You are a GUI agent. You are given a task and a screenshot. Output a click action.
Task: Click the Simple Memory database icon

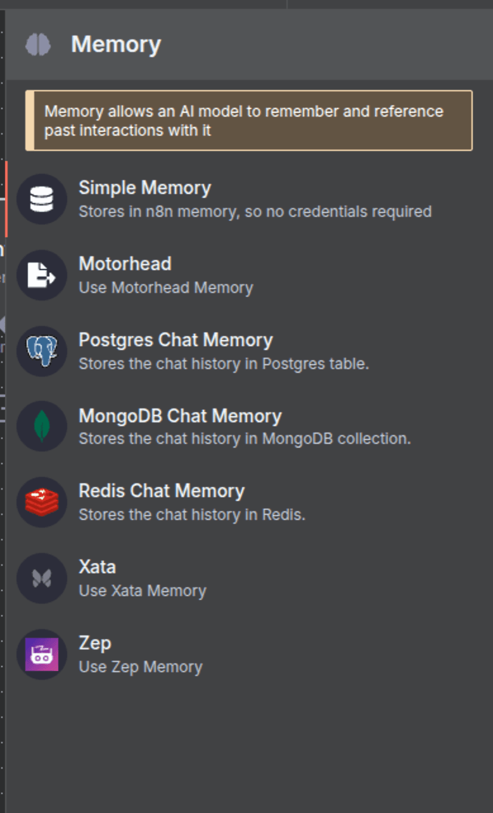pos(42,199)
